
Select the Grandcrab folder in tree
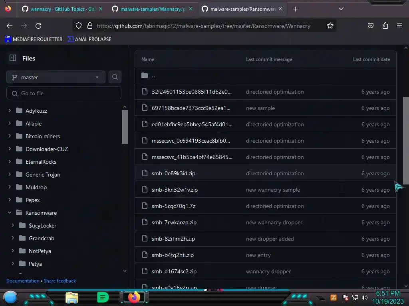(42, 238)
